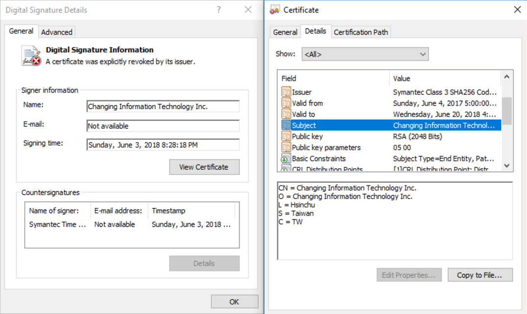
Task: Click the signer Name text field
Action: 163,107
